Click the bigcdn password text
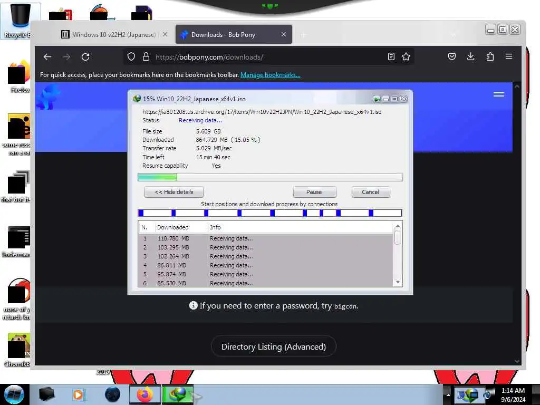 click(345, 306)
